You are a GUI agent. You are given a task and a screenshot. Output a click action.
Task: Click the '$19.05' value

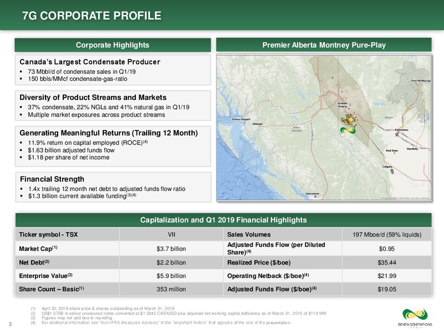click(x=387, y=289)
